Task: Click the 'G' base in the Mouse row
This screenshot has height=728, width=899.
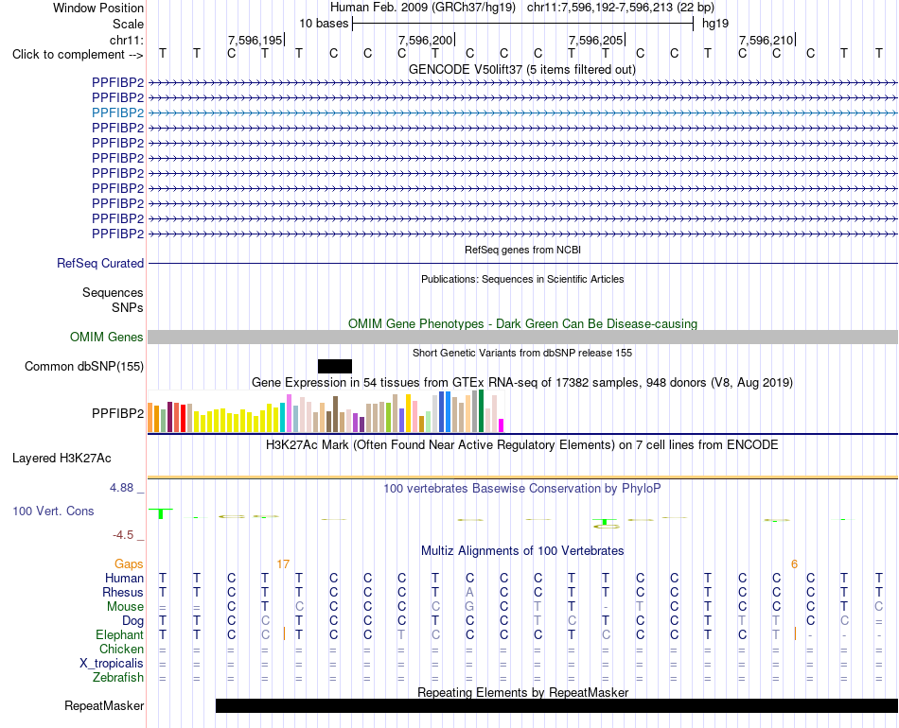Action: (x=469, y=607)
